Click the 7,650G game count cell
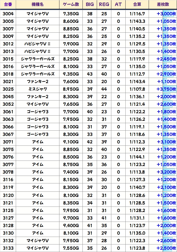Screen dimensions: 177x252 point(71,104)
